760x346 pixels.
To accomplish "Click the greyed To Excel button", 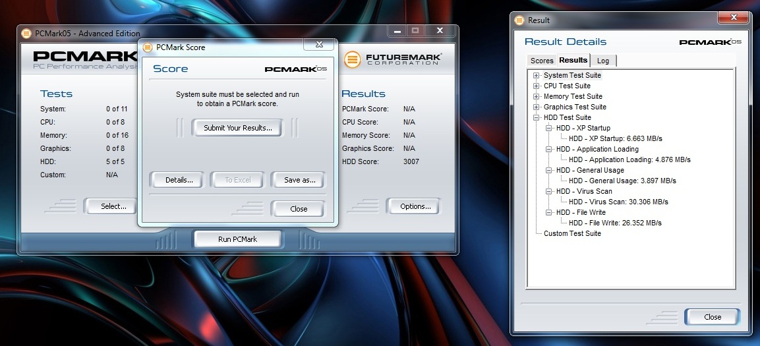I will pyautogui.click(x=238, y=180).
